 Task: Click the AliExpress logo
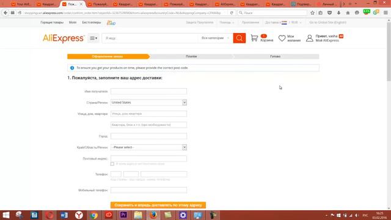pos(64,38)
